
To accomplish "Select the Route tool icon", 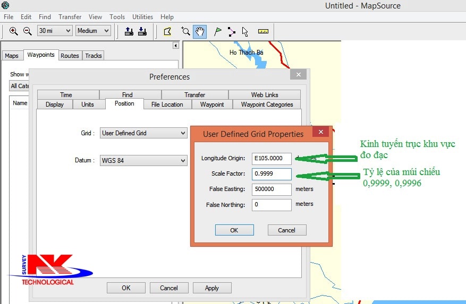I will (231, 31).
